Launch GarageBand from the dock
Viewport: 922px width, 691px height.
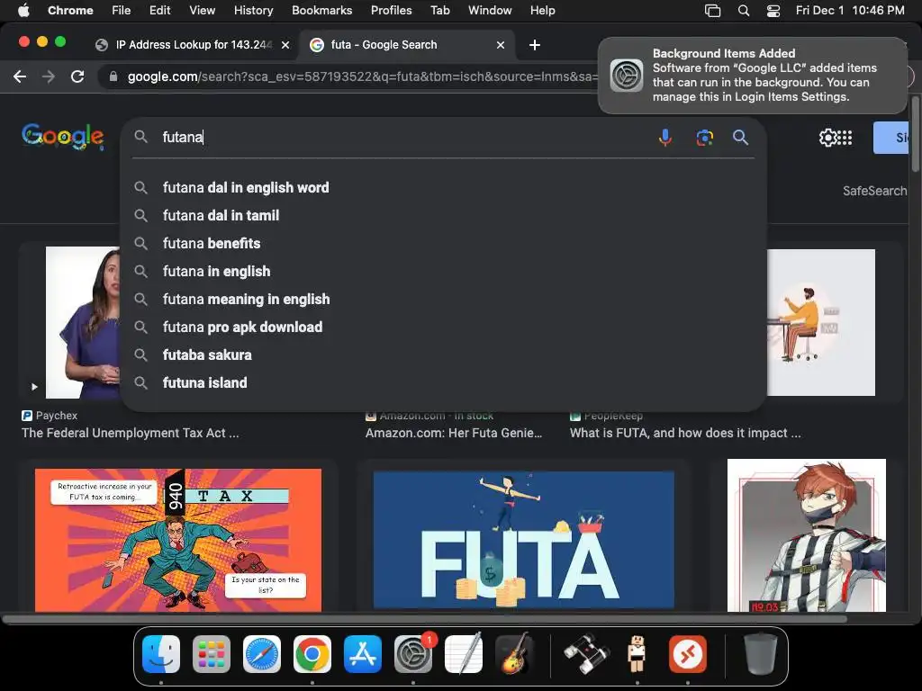pyautogui.click(x=514, y=654)
